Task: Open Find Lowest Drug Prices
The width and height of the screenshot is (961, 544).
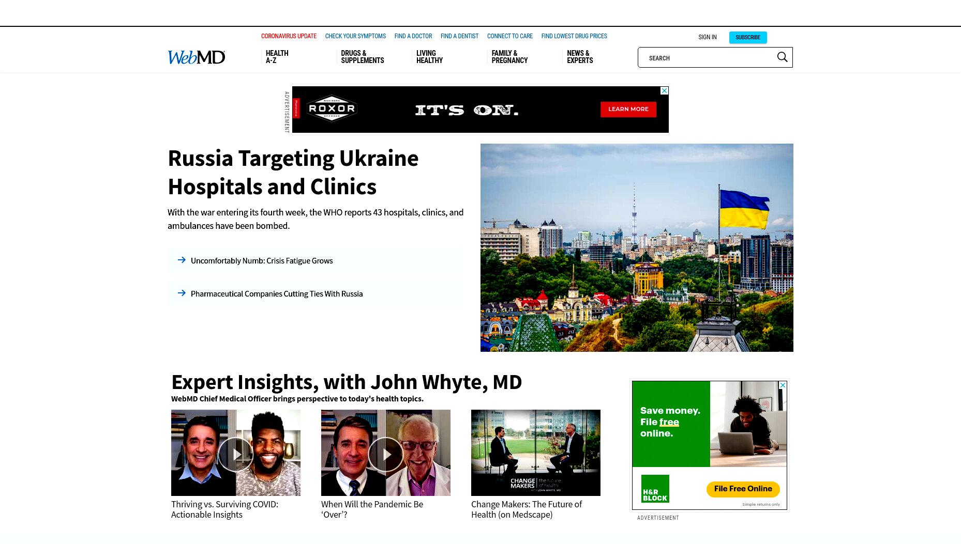Action: pos(574,36)
